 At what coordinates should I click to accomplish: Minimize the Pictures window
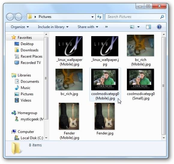140,6
